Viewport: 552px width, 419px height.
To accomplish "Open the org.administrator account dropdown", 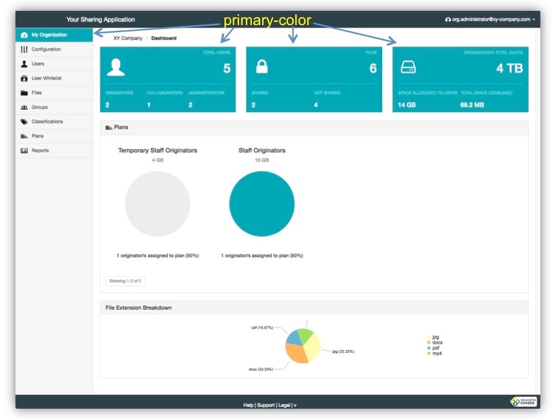I will click(490, 19).
